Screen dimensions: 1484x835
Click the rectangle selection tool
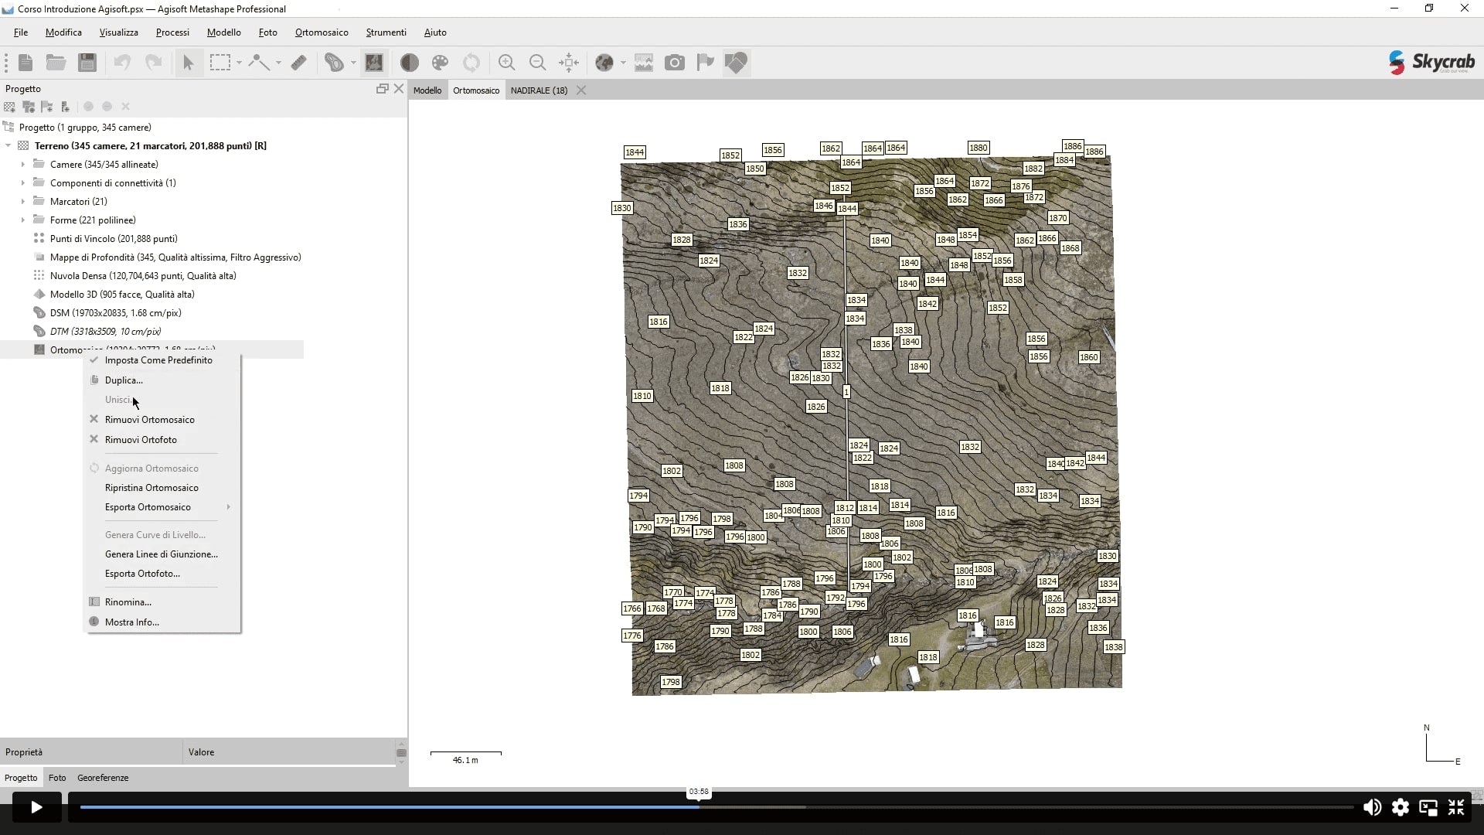(220, 63)
